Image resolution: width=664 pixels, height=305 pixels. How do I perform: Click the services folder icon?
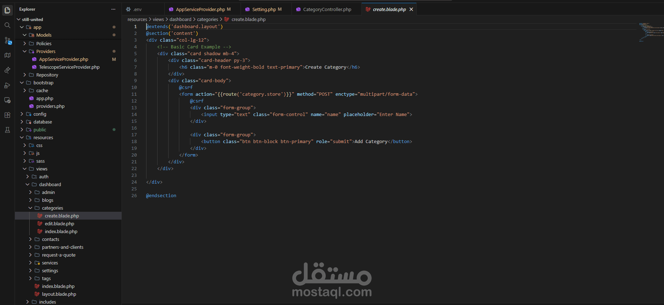click(x=37, y=263)
